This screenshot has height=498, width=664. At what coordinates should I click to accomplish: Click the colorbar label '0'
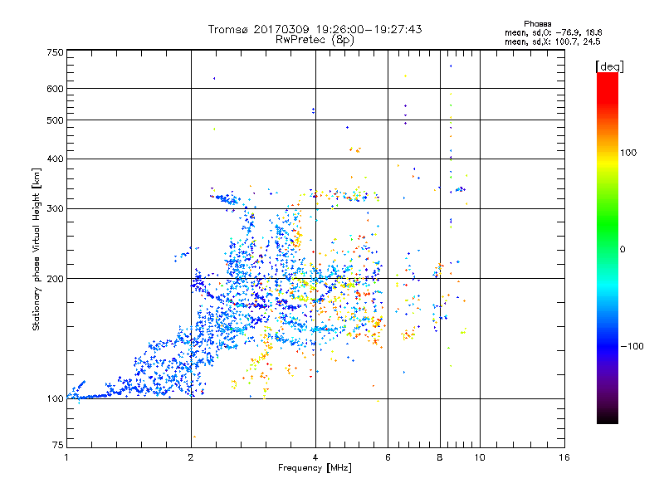[622, 250]
